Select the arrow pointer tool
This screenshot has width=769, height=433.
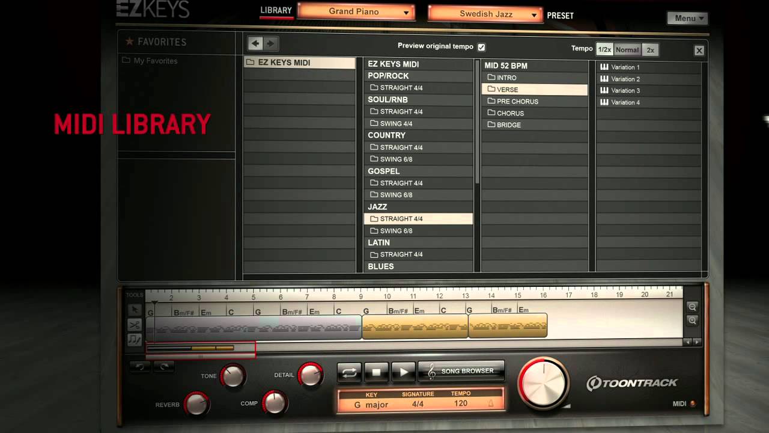click(135, 310)
